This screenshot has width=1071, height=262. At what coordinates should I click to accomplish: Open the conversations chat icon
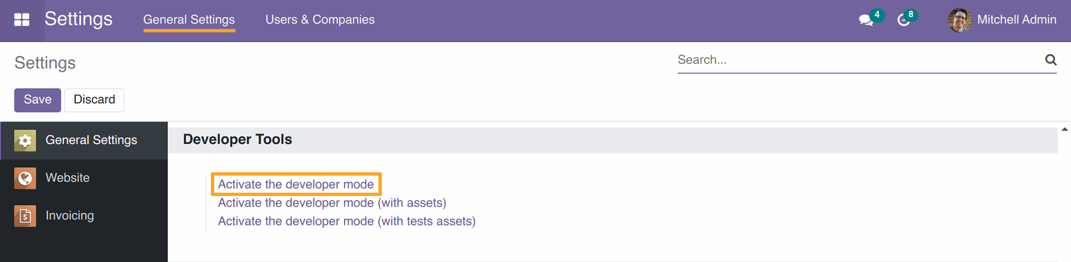click(866, 21)
